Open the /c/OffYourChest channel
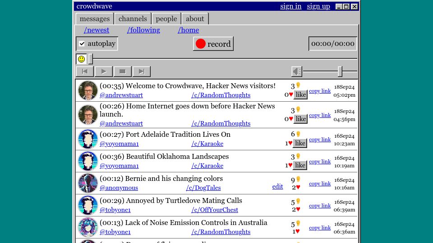This screenshot has height=243, width=433. [215, 210]
